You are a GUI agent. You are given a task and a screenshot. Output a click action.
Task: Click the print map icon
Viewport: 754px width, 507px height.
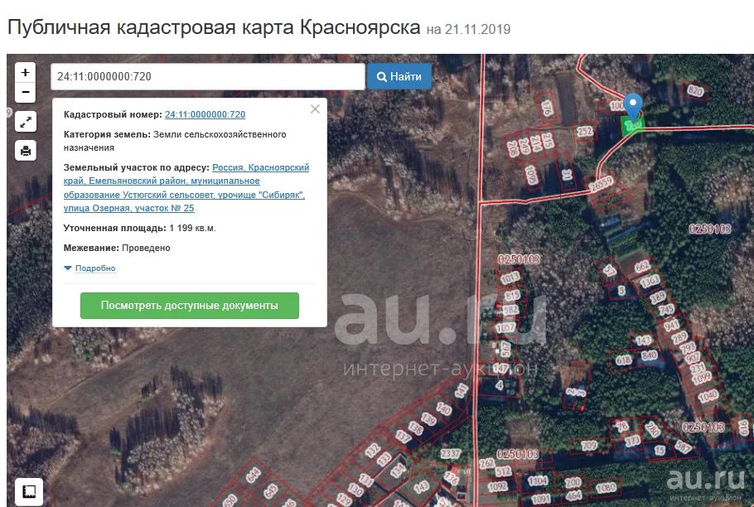[26, 151]
